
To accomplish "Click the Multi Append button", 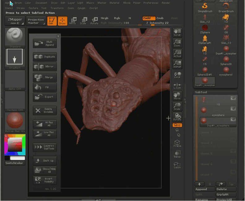I will click(x=45, y=43).
